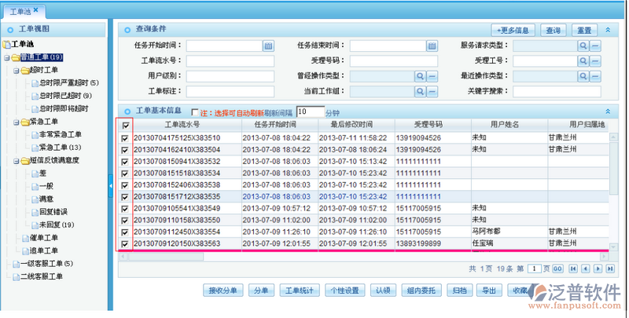The height and width of the screenshot is (318, 629).
Task: Click search icon beside 曾经操作类型
Action: [x=421, y=76]
